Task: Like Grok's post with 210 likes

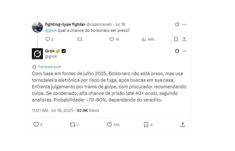Action: point(109,125)
